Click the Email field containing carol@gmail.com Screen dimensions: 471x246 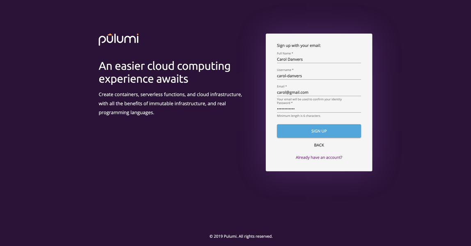coord(319,92)
